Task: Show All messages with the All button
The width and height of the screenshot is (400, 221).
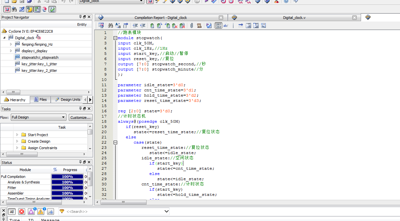Action: coord(12,212)
